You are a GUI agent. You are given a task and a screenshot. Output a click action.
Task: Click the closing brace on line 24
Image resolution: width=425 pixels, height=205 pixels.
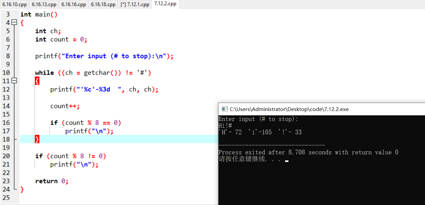tap(22, 189)
